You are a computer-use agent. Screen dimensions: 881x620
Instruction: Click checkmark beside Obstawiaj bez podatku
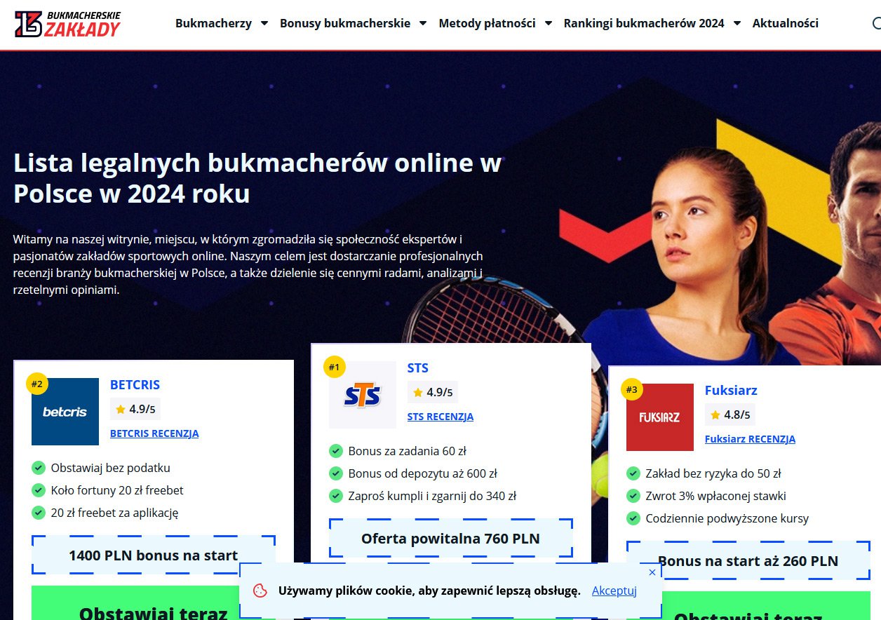tap(39, 468)
